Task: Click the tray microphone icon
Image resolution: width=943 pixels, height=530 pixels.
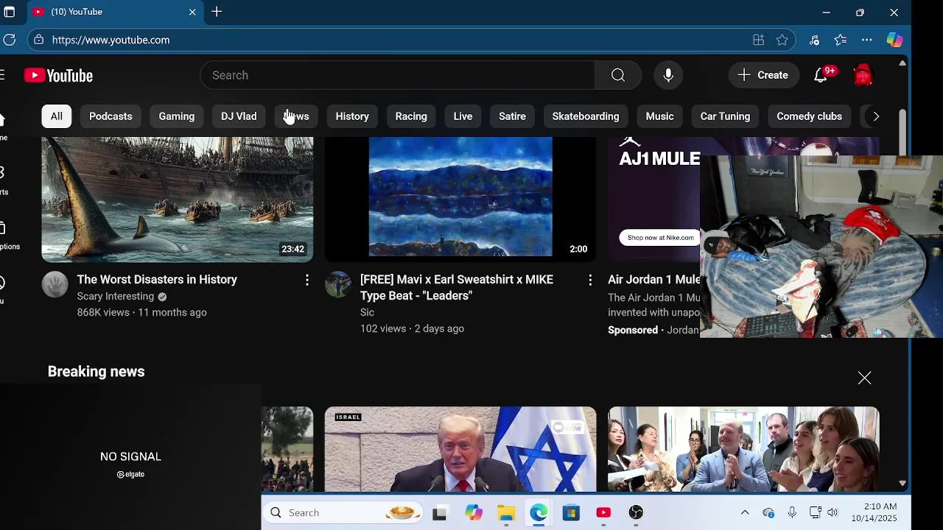Action: [x=792, y=512]
